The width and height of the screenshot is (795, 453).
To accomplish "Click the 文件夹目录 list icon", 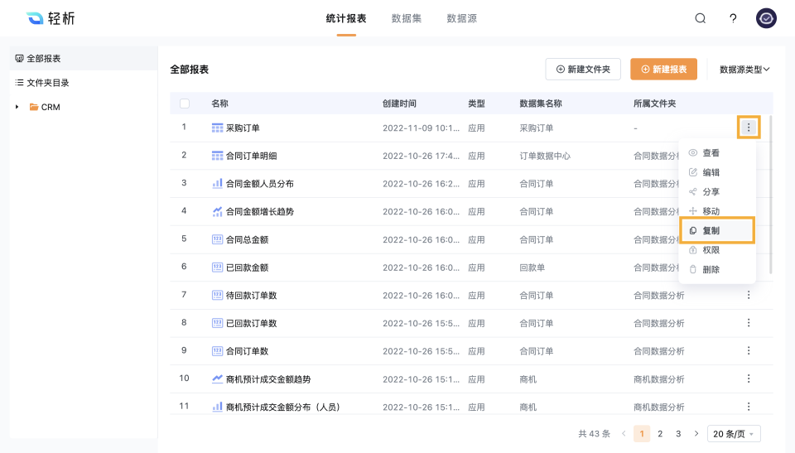I will point(19,82).
